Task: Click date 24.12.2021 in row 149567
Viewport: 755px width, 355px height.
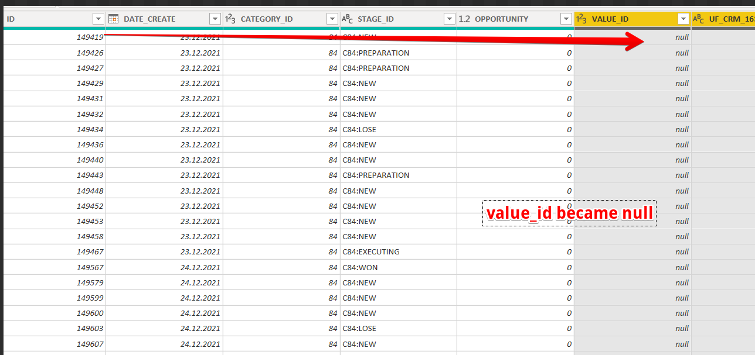Action: pyautogui.click(x=200, y=267)
